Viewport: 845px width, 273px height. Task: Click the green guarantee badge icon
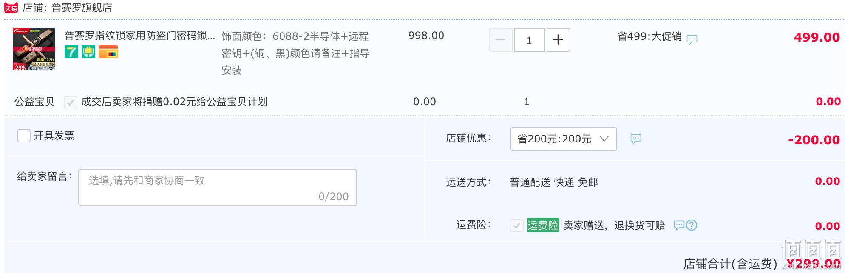pyautogui.click(x=88, y=52)
